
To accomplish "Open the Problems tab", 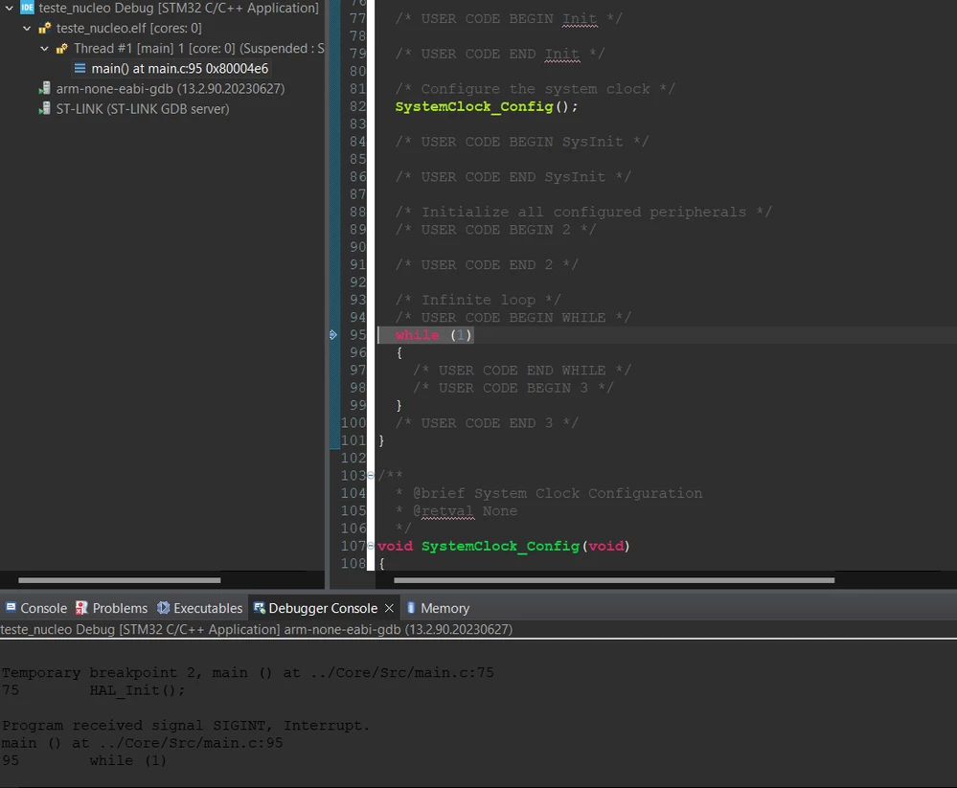I will coord(112,608).
